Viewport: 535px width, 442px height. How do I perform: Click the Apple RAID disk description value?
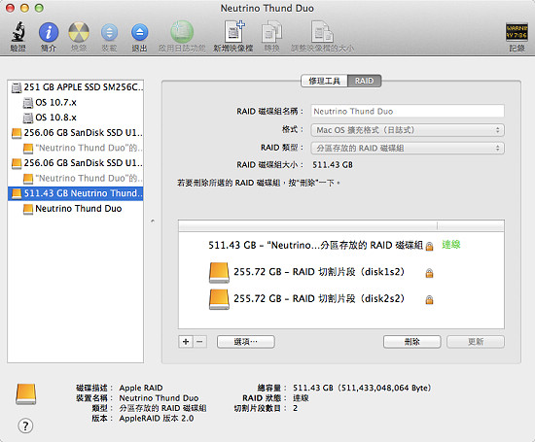point(141,388)
